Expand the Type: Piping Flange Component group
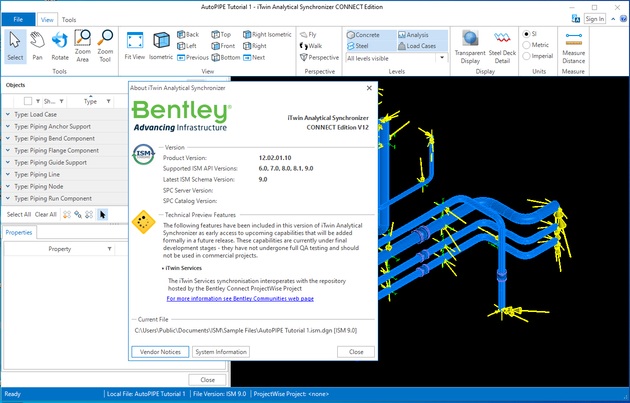The width and height of the screenshot is (630, 403). [x=8, y=150]
